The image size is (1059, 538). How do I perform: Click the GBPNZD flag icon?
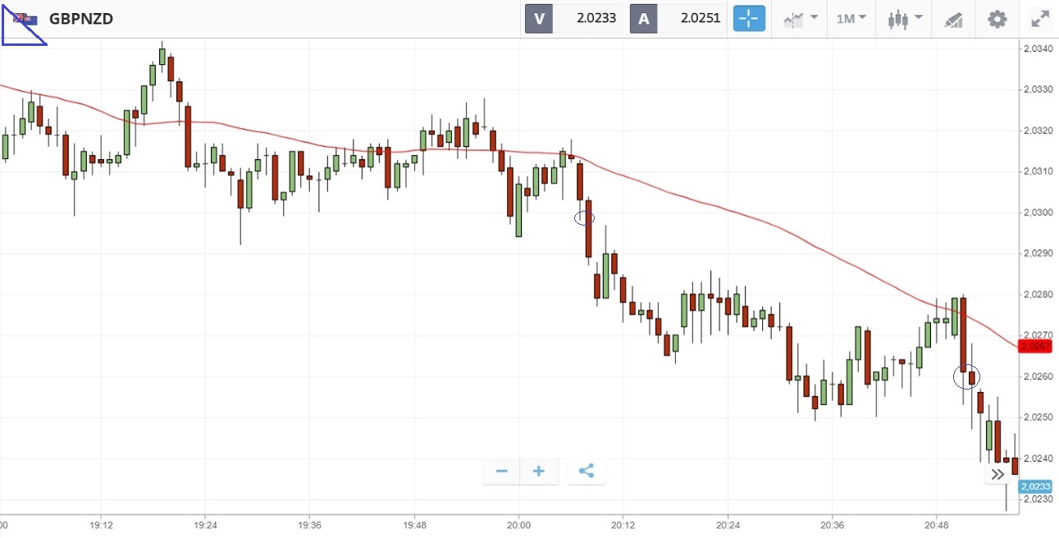coord(25,18)
